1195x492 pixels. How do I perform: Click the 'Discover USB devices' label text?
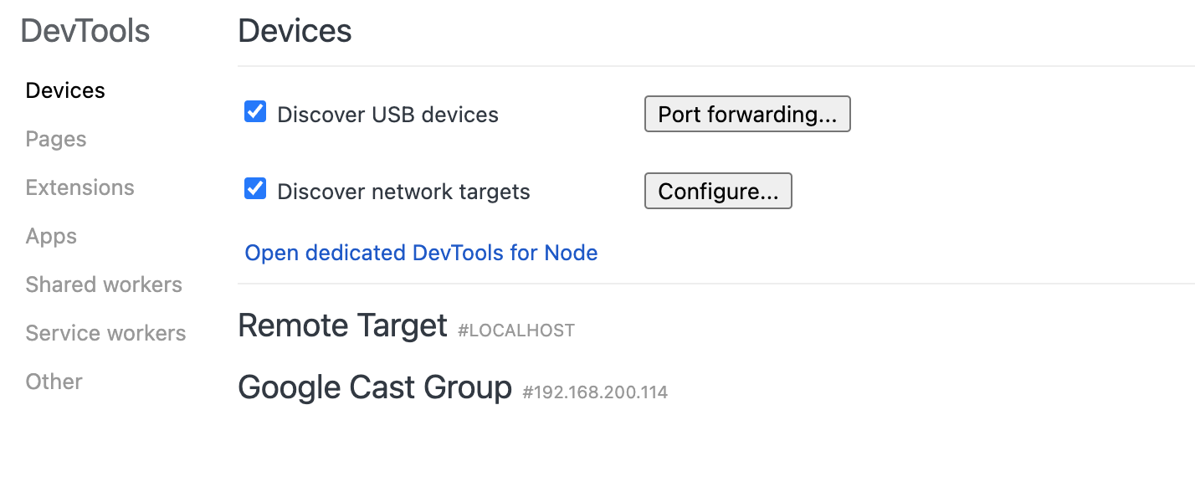387,115
